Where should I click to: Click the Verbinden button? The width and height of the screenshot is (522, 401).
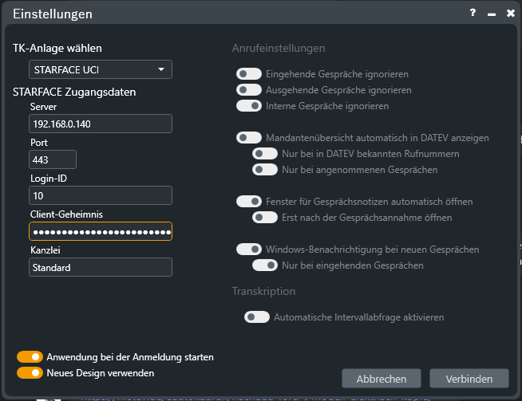click(469, 379)
